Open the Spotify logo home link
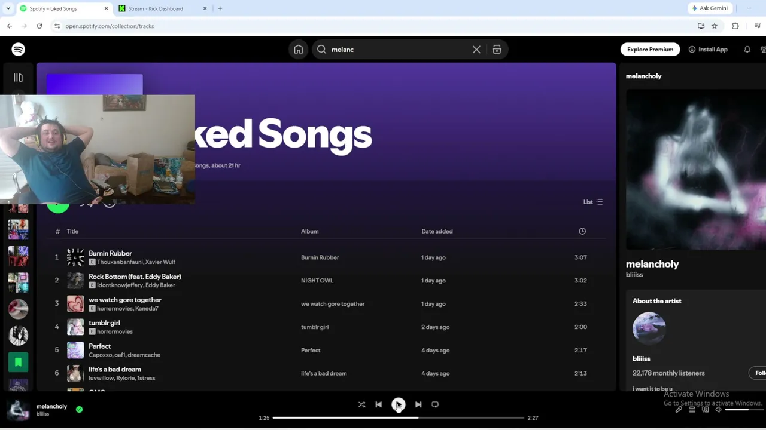 (18, 50)
